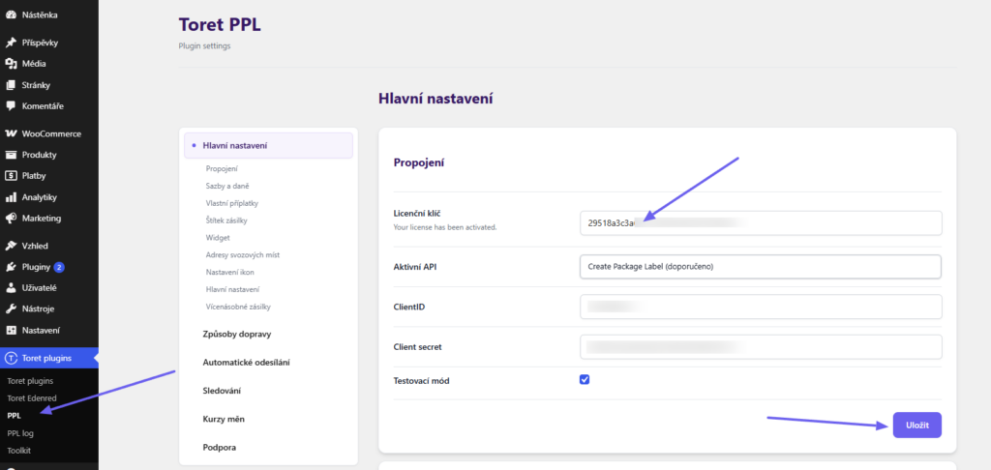Save settings with Uložit button
This screenshot has width=991, height=470.
(917, 426)
